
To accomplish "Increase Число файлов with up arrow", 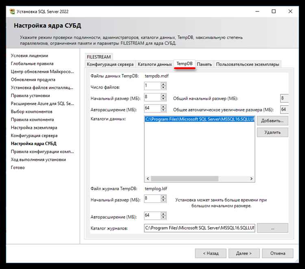I will (163, 84).
